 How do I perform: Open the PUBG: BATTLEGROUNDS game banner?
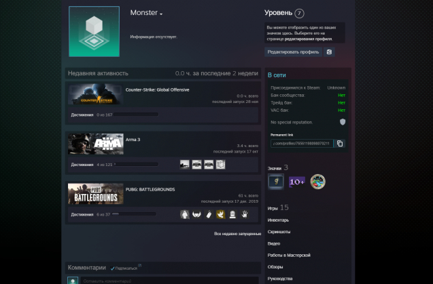(96, 194)
